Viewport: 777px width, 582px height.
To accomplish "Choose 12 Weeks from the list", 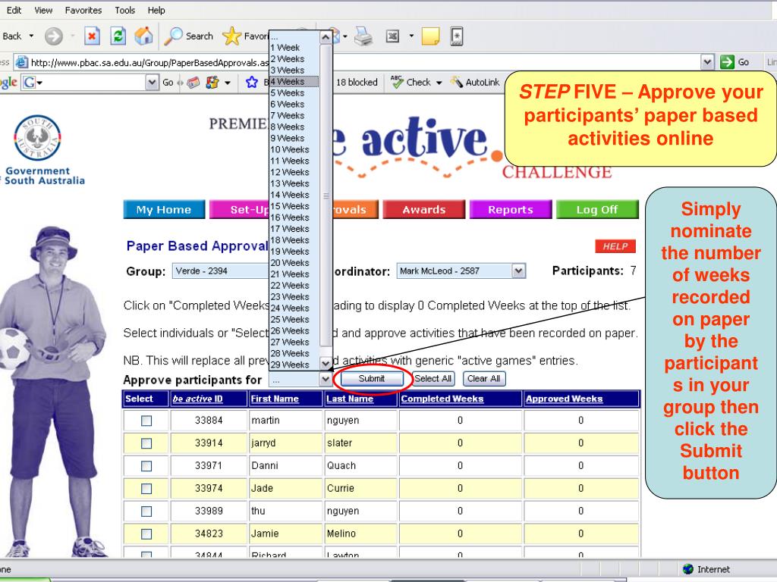I will [294, 172].
